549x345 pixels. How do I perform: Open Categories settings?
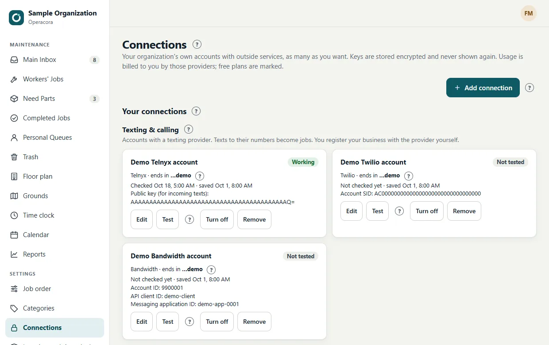click(55, 308)
